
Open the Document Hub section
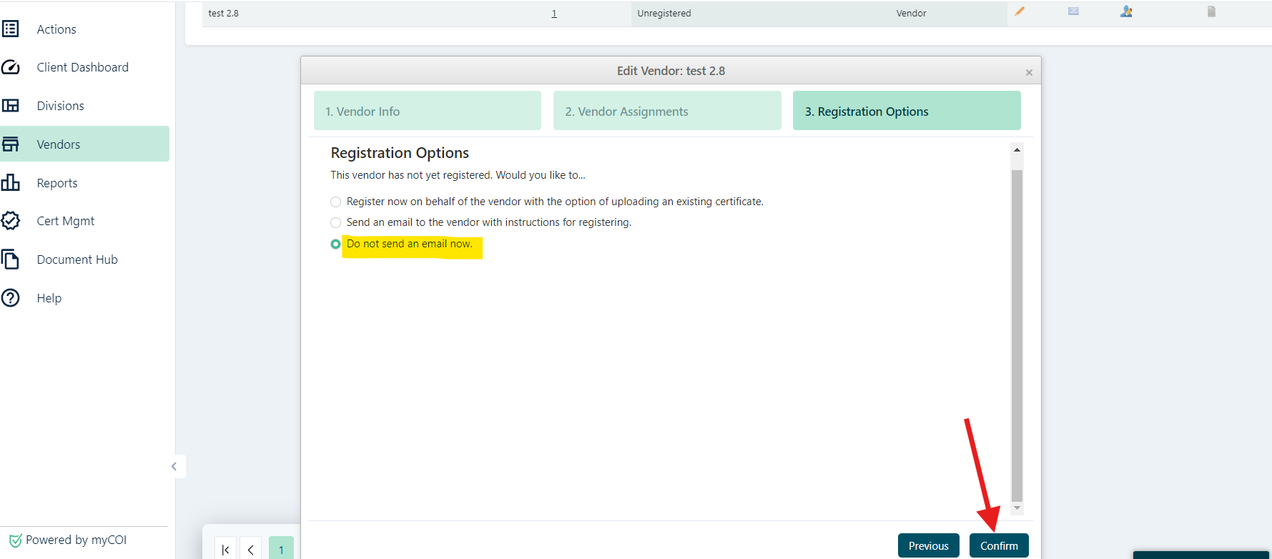pyautogui.click(x=77, y=259)
